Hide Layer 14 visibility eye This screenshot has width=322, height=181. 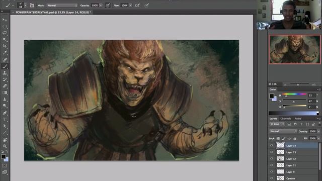click(272, 145)
